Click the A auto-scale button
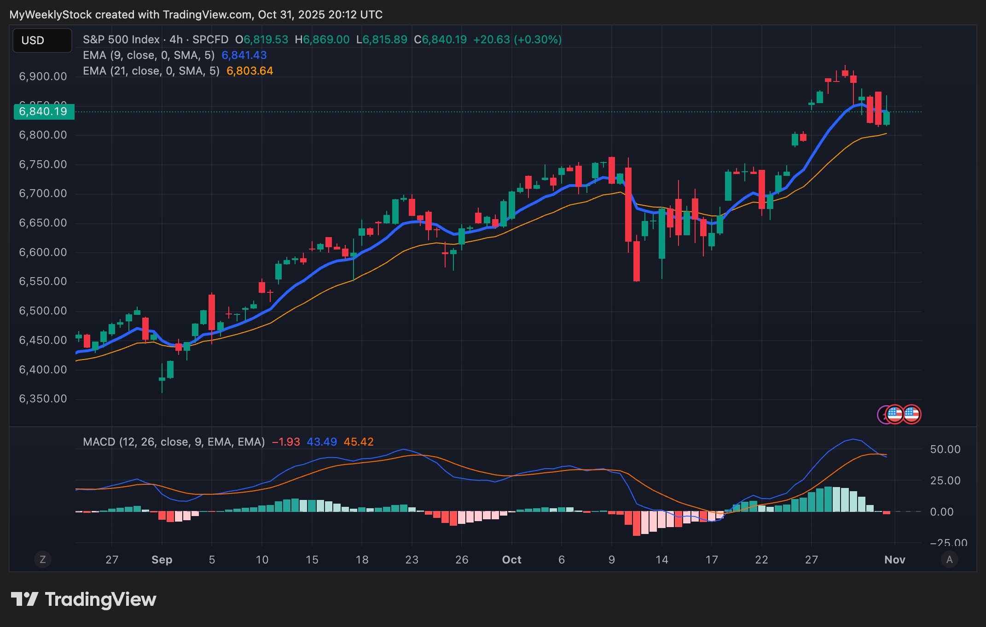 click(949, 559)
